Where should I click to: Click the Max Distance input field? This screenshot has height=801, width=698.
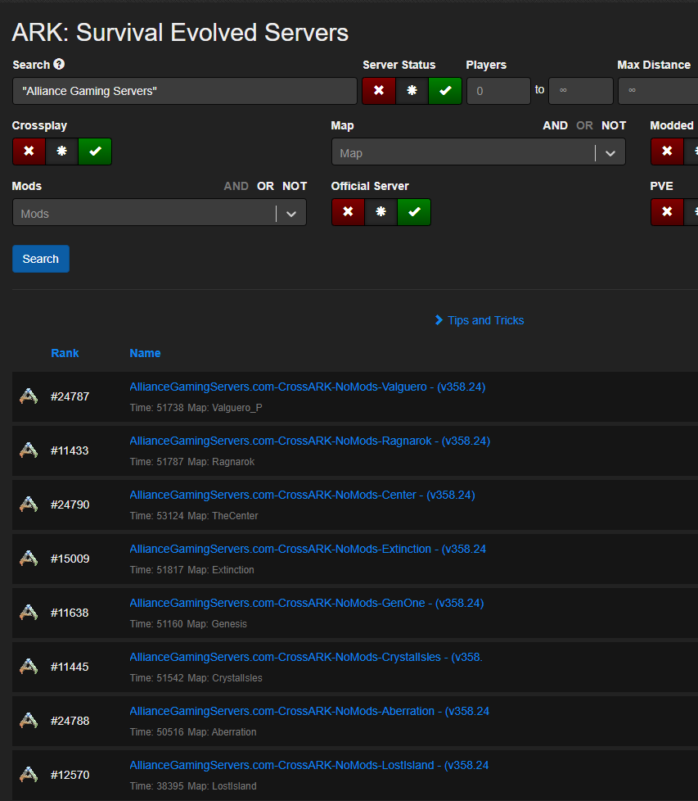click(658, 91)
